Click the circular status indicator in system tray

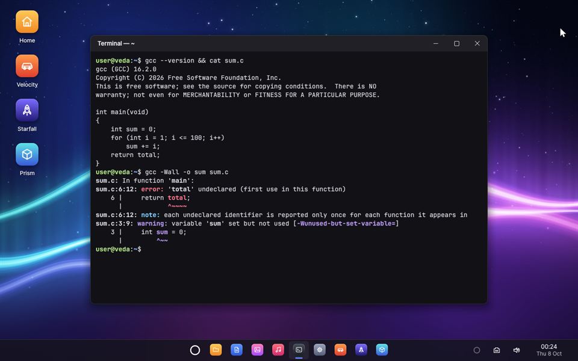477,350
